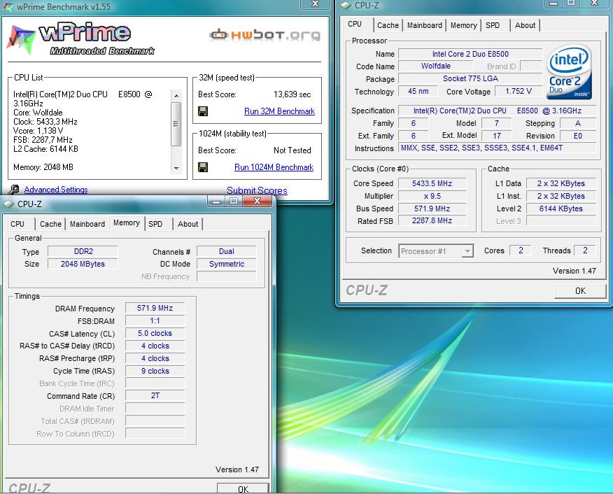Click the CPU-Z memory window title icon
Screen dimensions: 613x494
[x=8, y=204]
